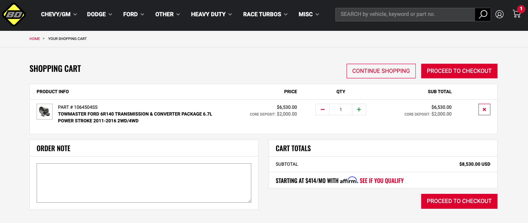This screenshot has width=528, height=223.
Task: Click the PRODUCT INFO column header
Action: pyautogui.click(x=53, y=92)
